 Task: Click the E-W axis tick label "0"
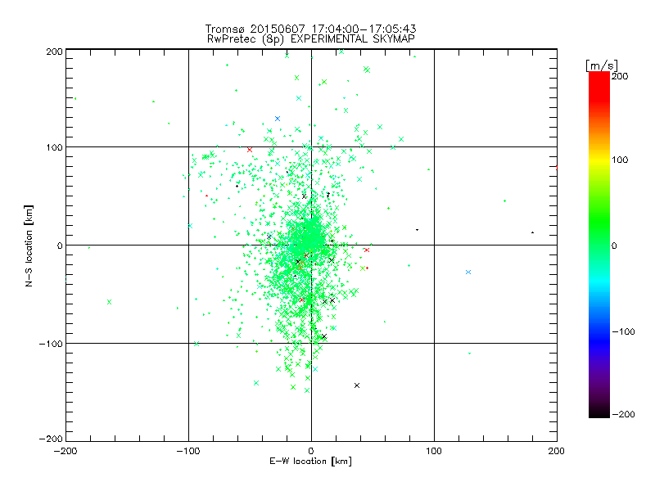pos(311,451)
